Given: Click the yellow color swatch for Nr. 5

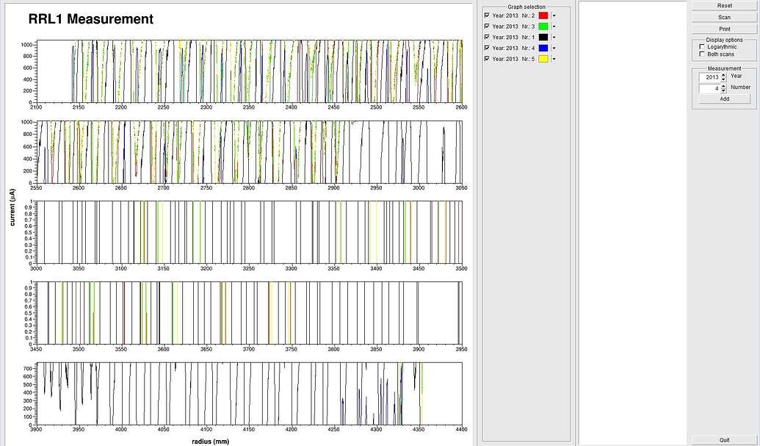Looking at the screenshot, I should [543, 59].
